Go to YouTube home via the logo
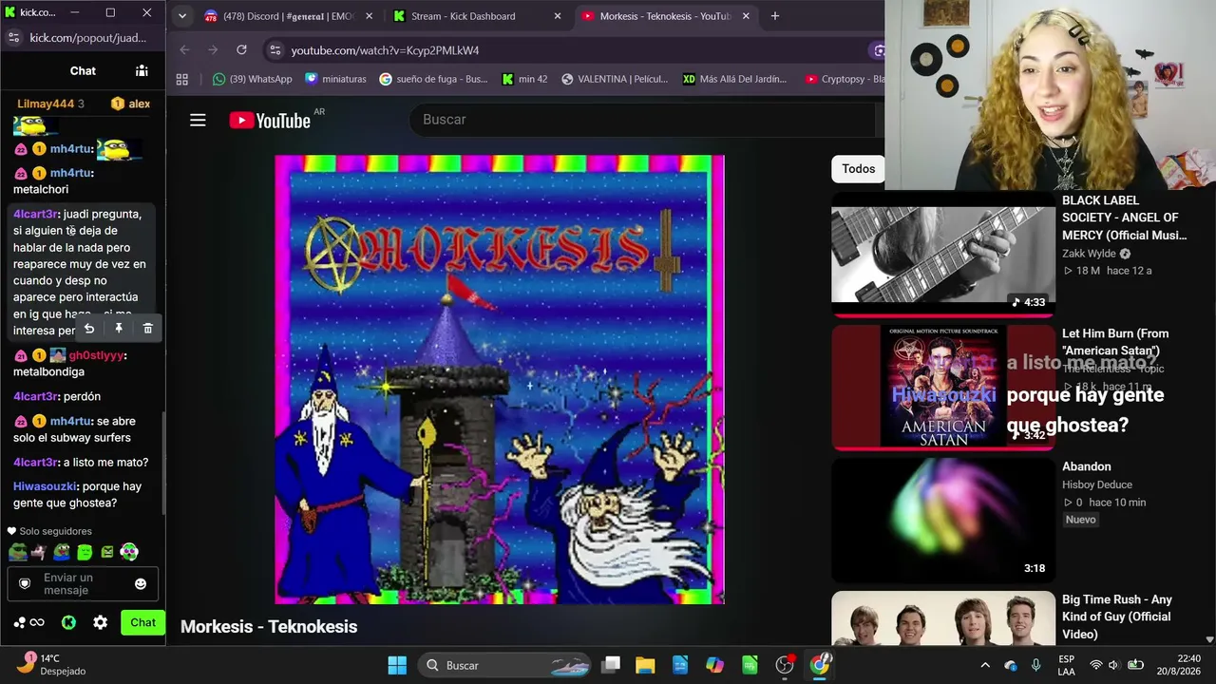Image resolution: width=1216 pixels, height=684 pixels. tap(270, 120)
